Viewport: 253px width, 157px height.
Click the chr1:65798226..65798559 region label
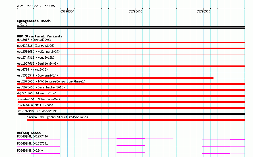coord(37,6)
